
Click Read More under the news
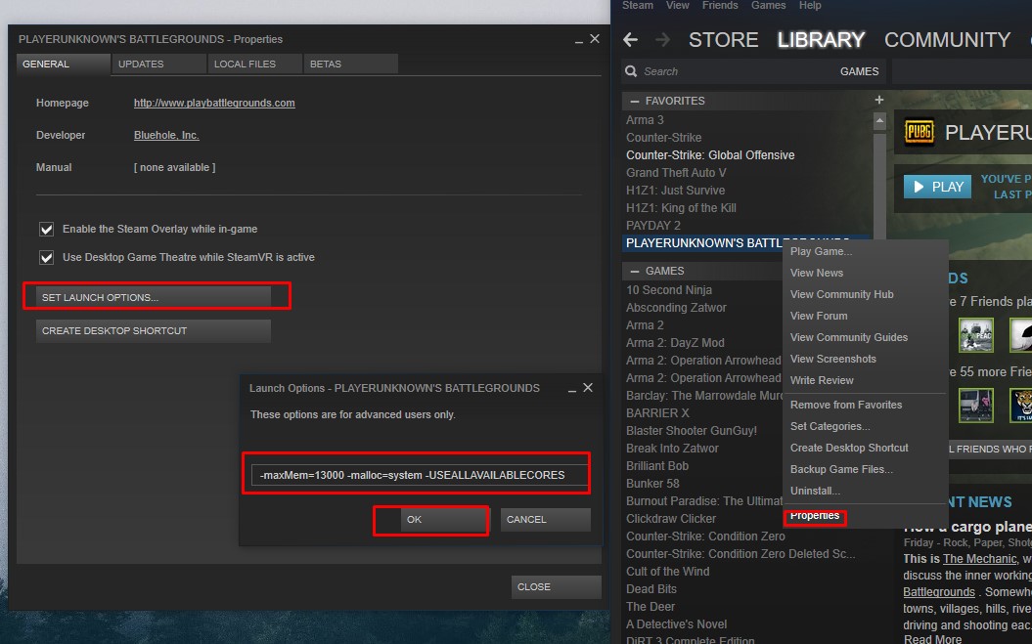point(932,639)
